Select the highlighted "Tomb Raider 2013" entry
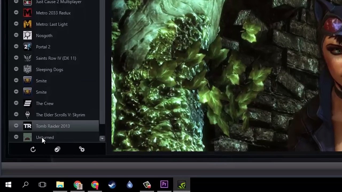Screen dimensions: 342x192 (54, 126)
